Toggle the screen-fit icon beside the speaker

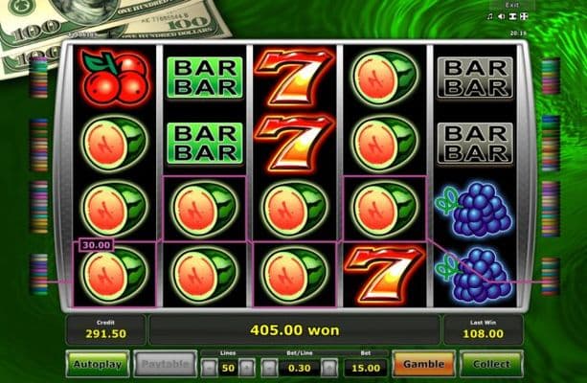coord(513,16)
